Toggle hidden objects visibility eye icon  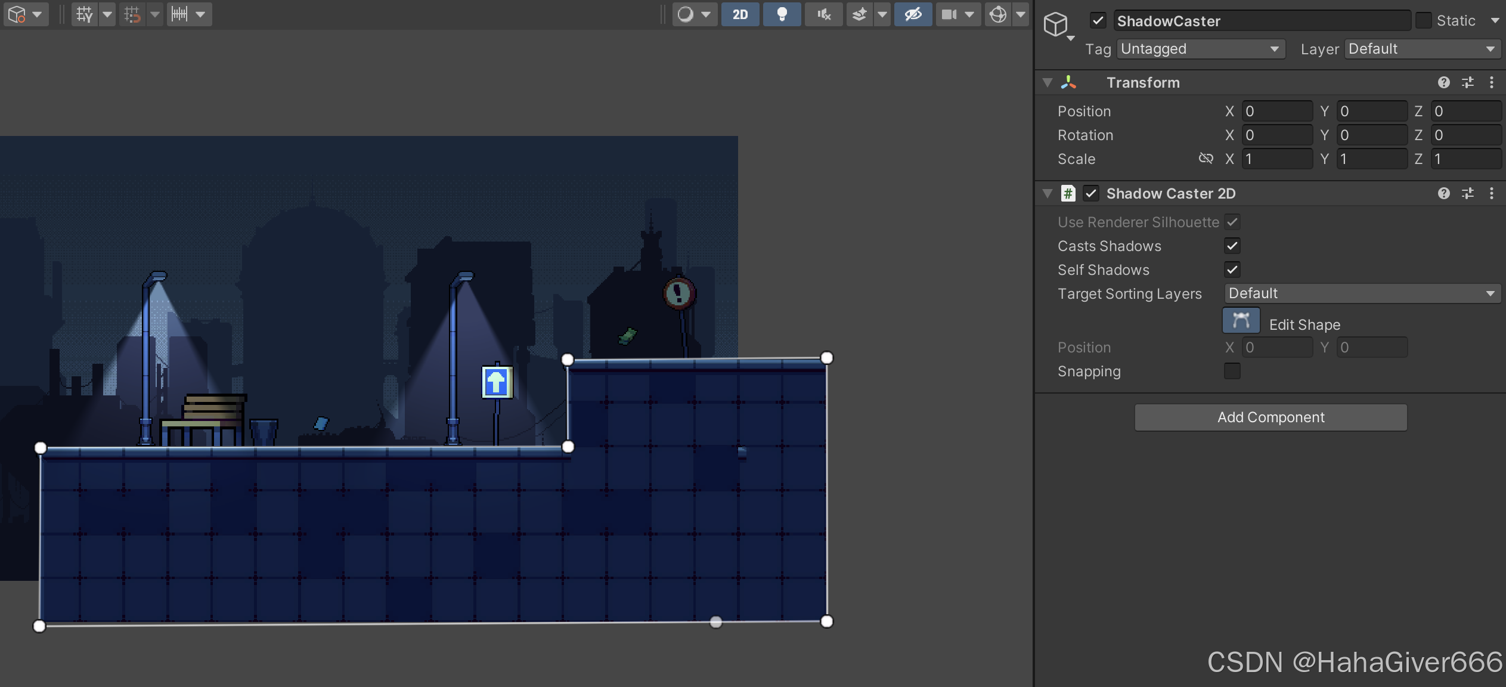point(913,14)
